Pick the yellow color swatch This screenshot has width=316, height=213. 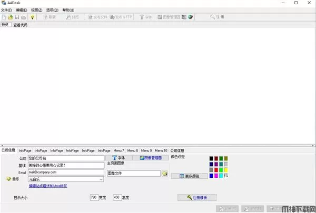click(x=226, y=170)
